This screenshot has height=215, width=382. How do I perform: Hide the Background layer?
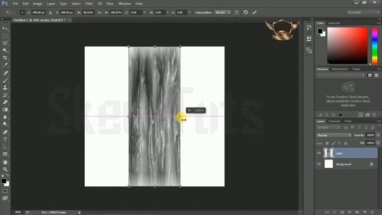point(319,164)
